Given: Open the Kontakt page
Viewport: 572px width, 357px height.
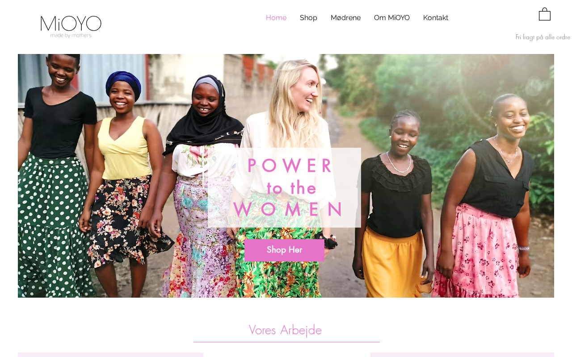Looking at the screenshot, I should click(x=436, y=18).
